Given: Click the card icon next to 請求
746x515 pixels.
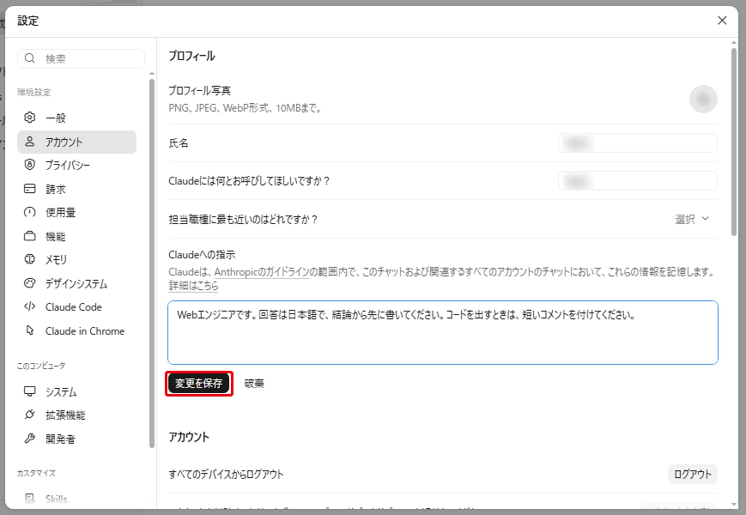Looking at the screenshot, I should [30, 189].
